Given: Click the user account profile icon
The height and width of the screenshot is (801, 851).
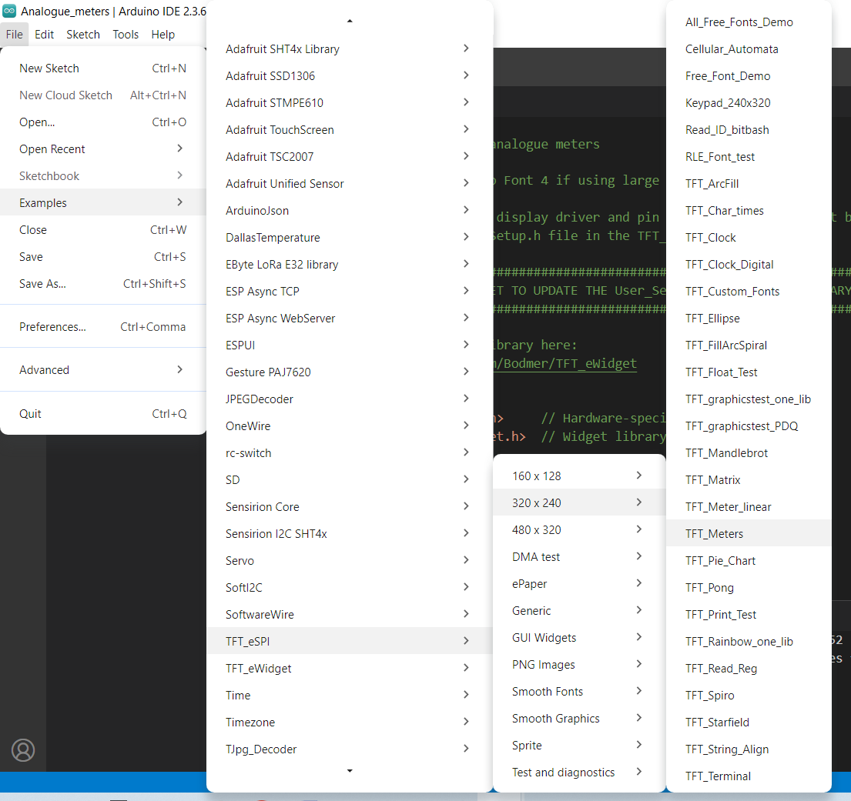Looking at the screenshot, I should tap(23, 749).
